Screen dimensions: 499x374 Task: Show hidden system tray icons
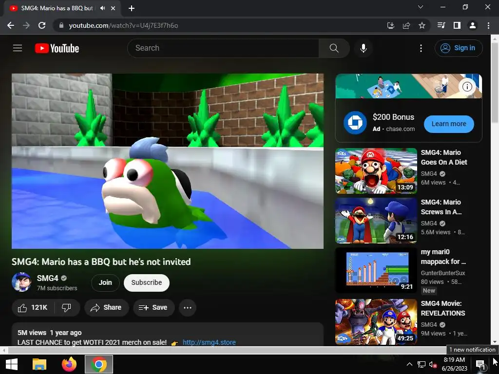pyautogui.click(x=409, y=364)
